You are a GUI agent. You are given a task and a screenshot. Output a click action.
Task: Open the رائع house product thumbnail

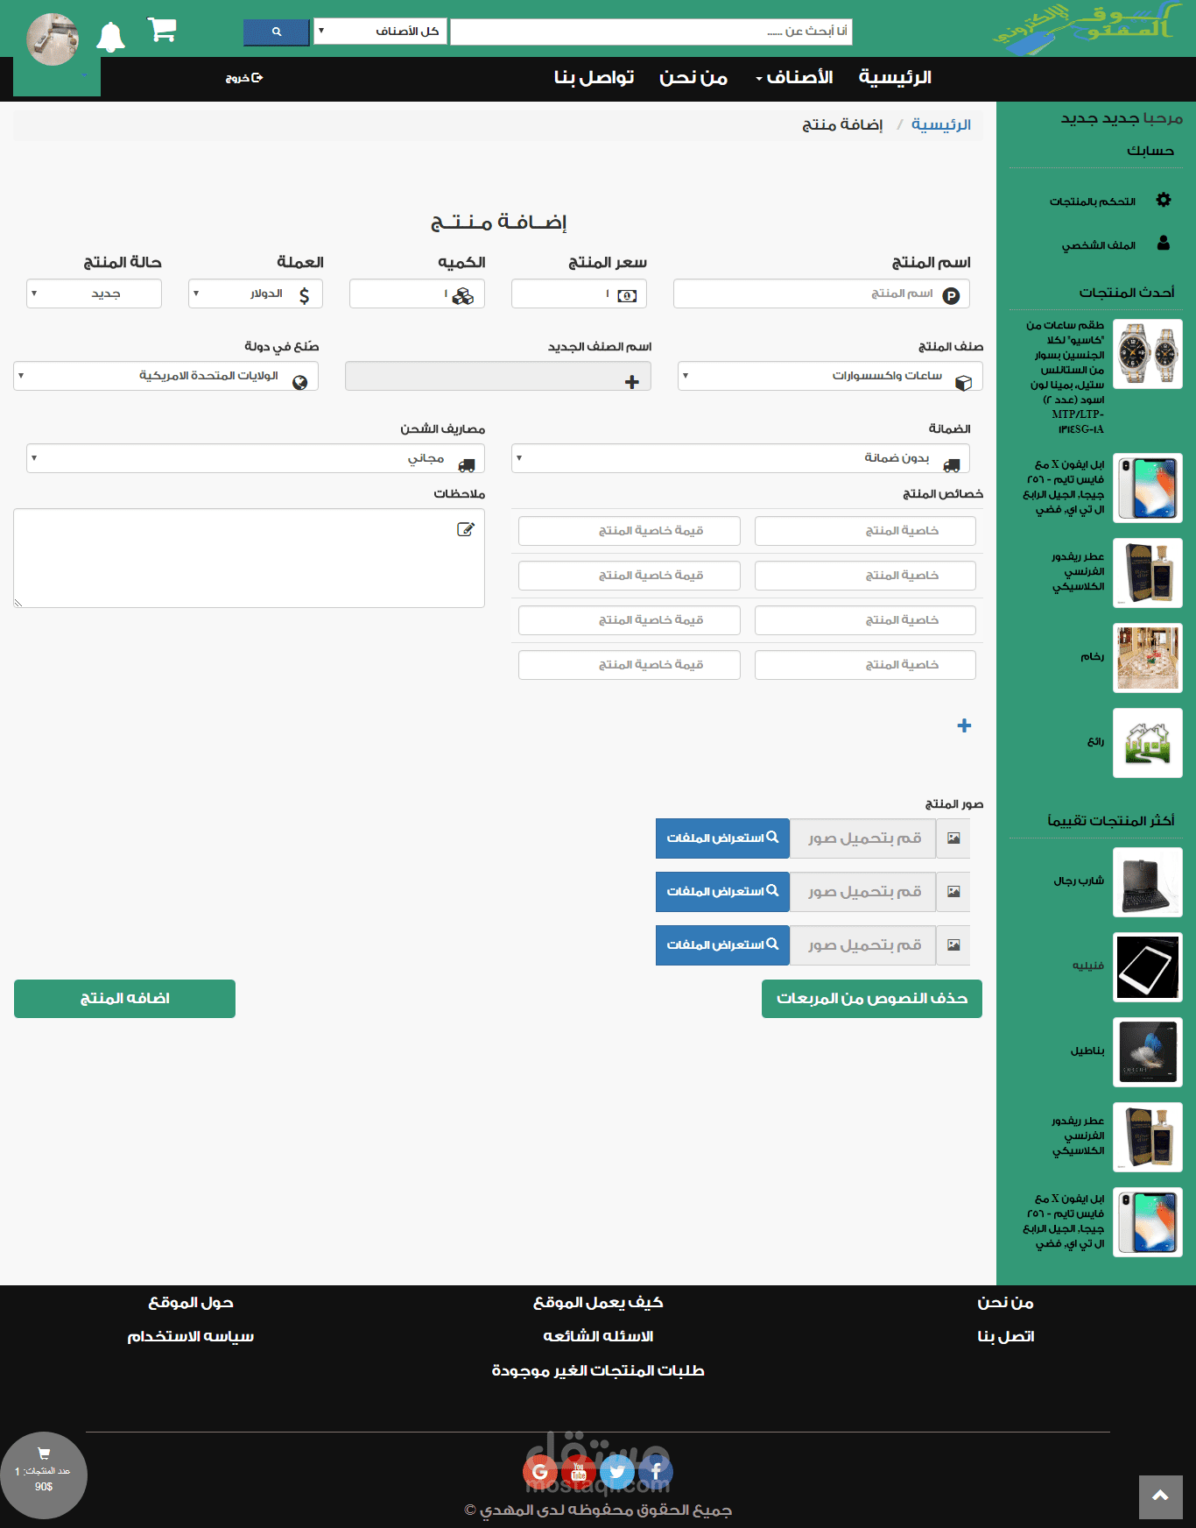click(x=1148, y=743)
